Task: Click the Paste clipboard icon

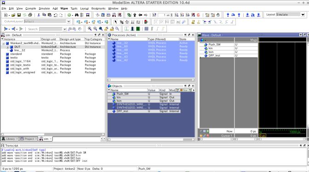Action: coord(50,15)
